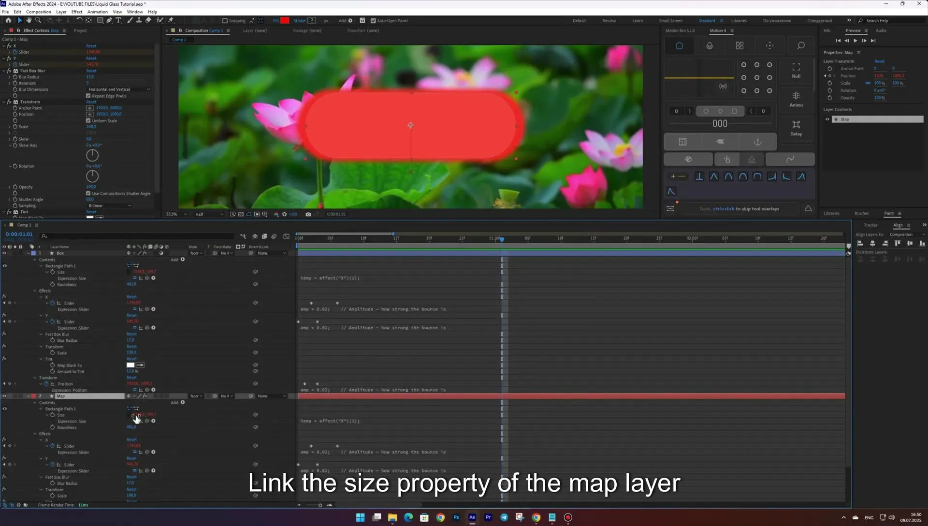
Task: Hide the Map layer with eye icon
Action: coord(5,396)
